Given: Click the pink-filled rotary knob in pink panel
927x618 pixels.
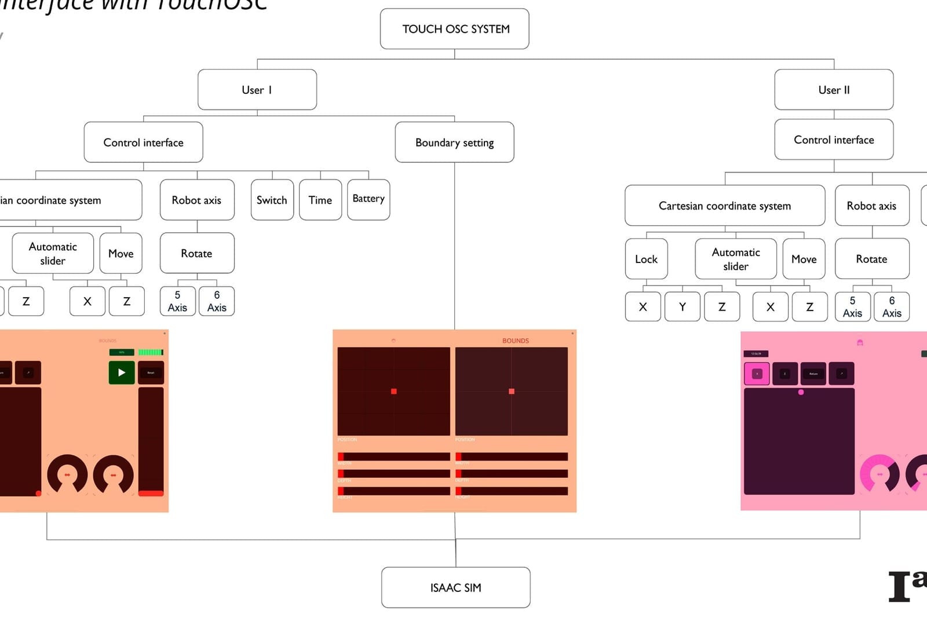Looking at the screenshot, I should pos(879,474).
